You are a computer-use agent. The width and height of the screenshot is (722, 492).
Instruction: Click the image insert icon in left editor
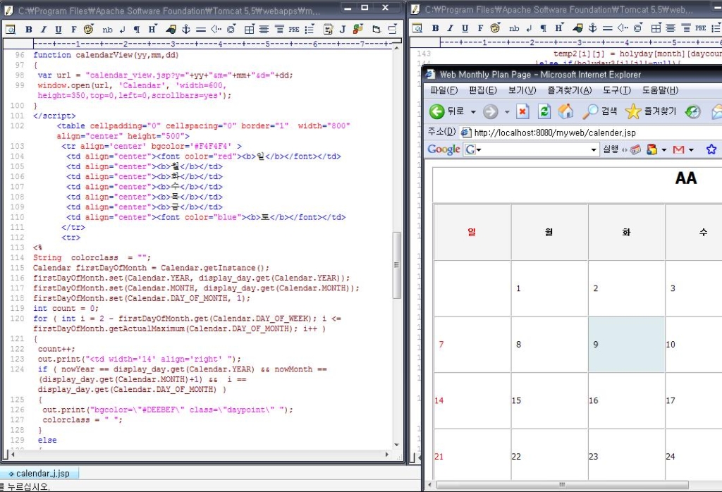pos(171,30)
